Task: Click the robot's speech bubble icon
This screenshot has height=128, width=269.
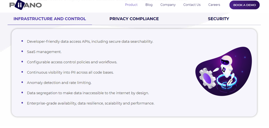Action: point(216,70)
